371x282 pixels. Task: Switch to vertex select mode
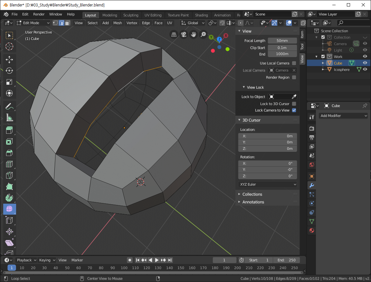coord(55,23)
